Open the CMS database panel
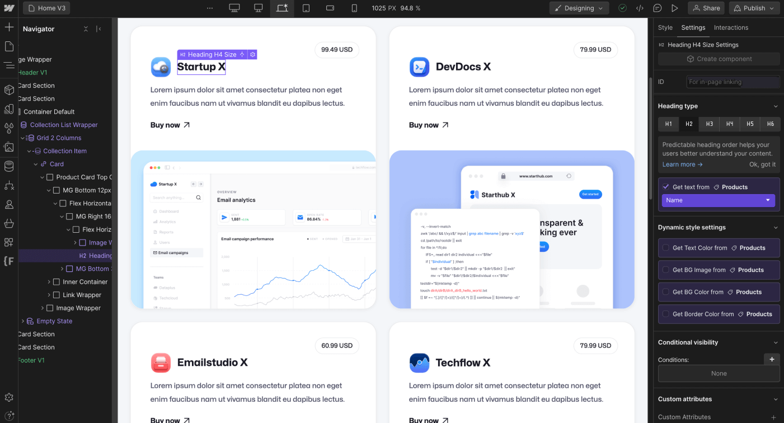The image size is (784, 423). pyautogui.click(x=9, y=166)
